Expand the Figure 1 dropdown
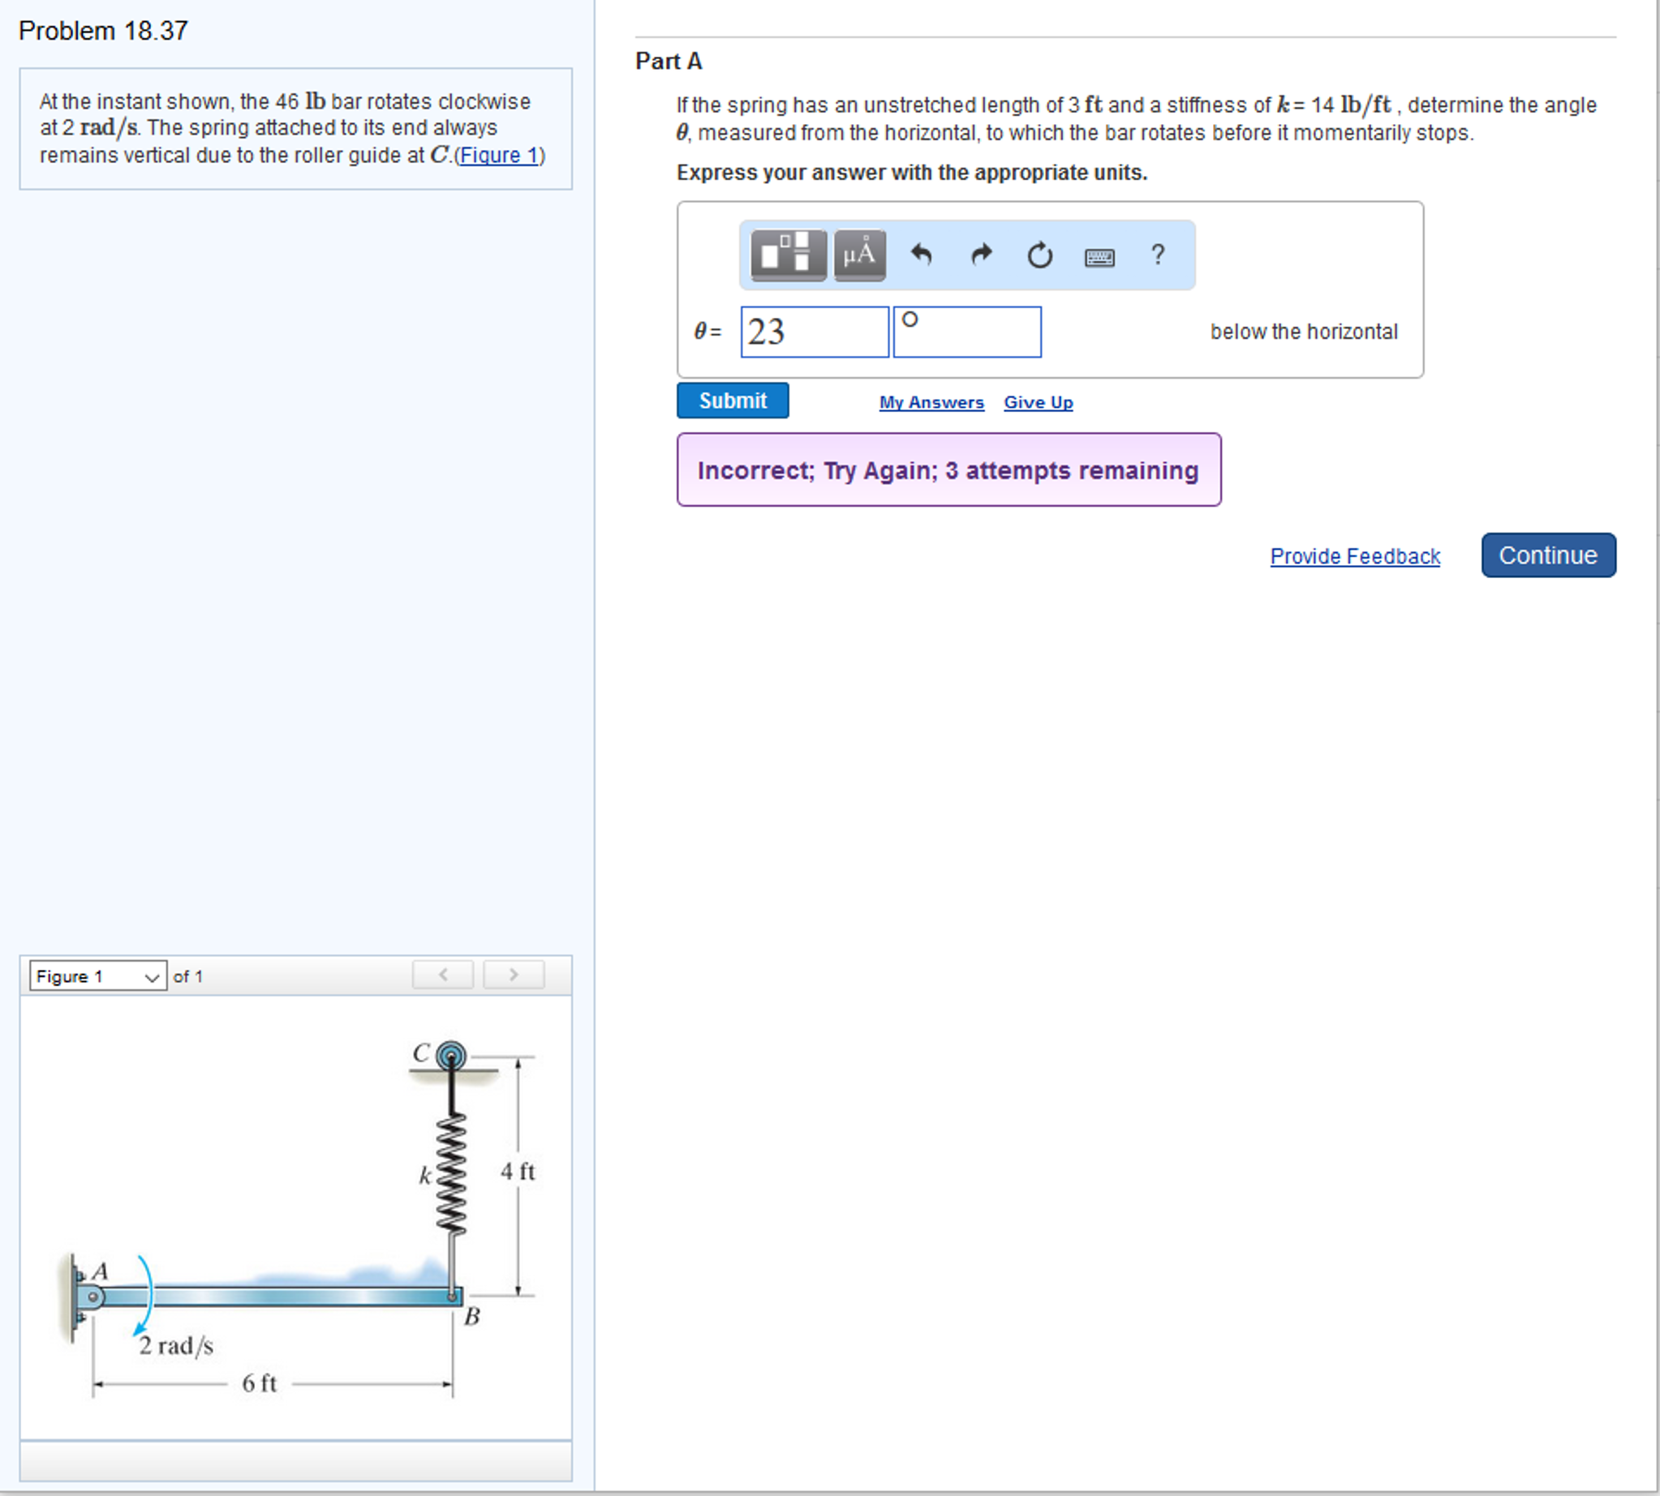Image resolution: width=1660 pixels, height=1496 pixels. tap(98, 975)
